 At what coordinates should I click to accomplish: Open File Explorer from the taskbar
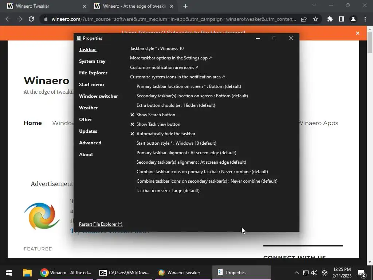click(27, 273)
